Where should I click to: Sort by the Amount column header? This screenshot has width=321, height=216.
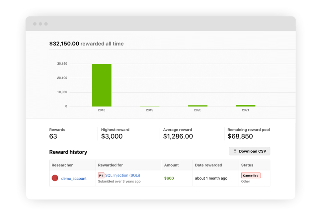pos(171,165)
